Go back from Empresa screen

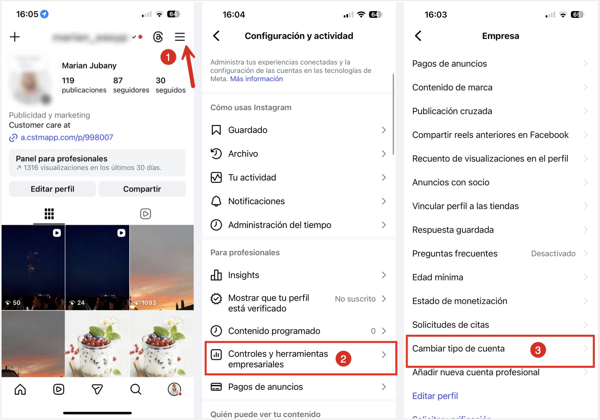click(418, 36)
